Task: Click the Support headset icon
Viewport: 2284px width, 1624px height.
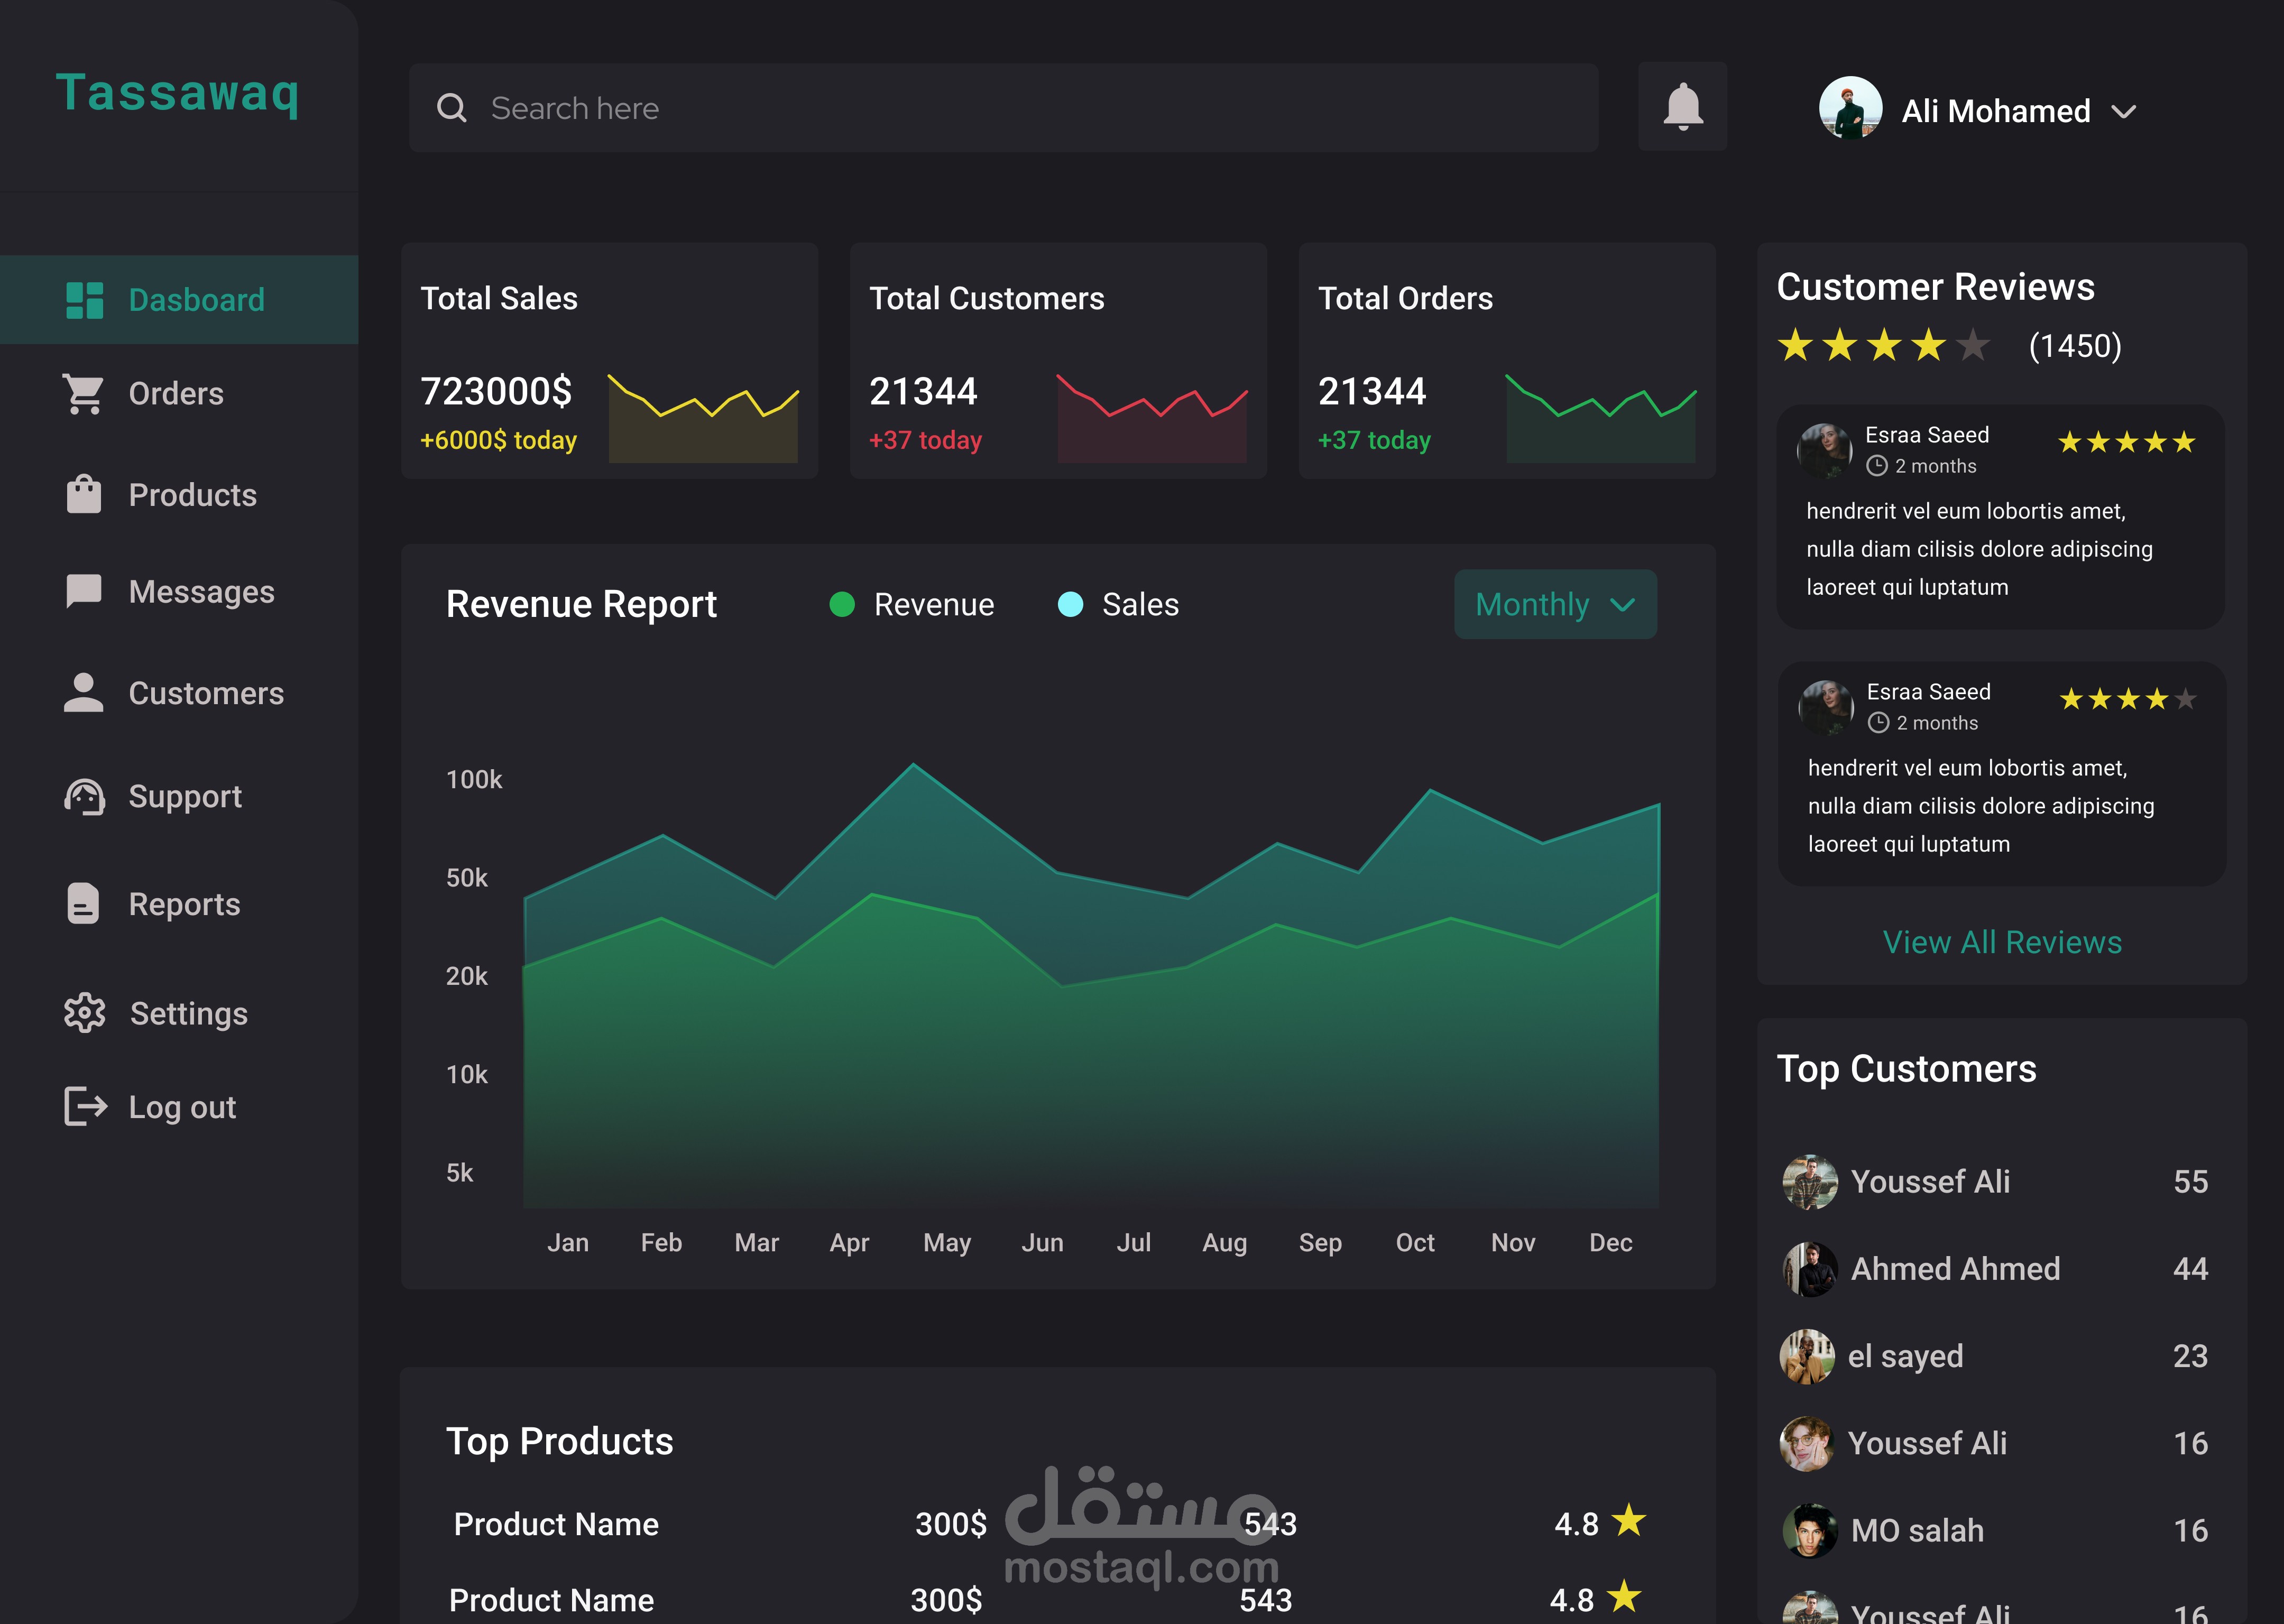Action: coord(84,797)
